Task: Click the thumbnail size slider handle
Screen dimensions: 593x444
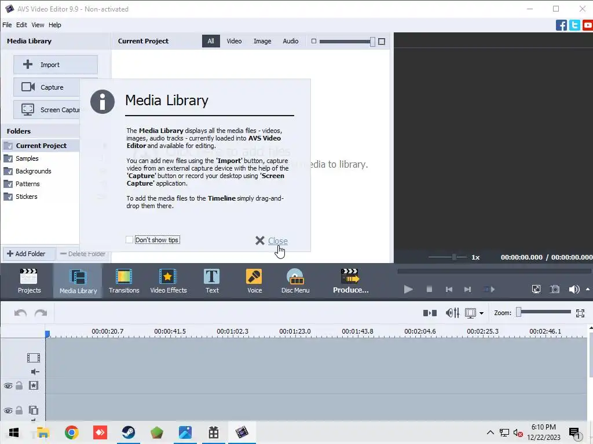Action: point(372,42)
